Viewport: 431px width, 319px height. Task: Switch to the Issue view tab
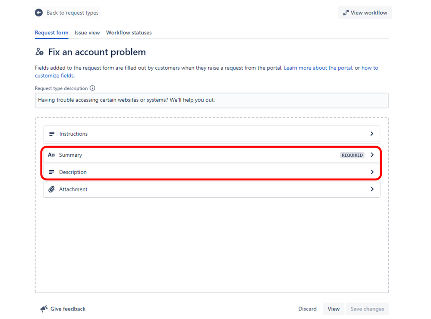click(87, 33)
